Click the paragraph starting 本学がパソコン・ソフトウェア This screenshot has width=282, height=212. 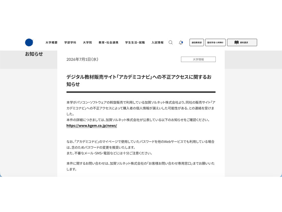point(141,108)
